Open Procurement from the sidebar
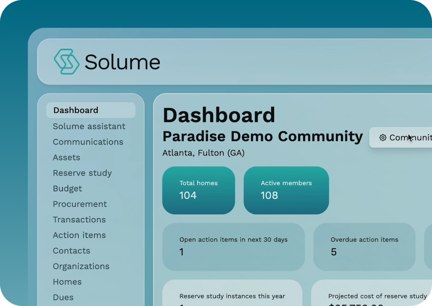 pos(80,204)
